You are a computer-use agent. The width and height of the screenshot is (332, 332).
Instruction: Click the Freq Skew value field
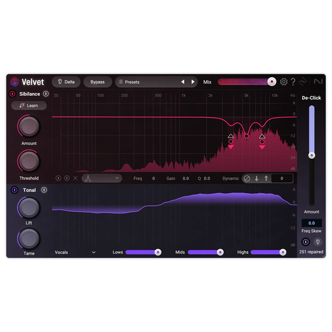[x=311, y=223]
